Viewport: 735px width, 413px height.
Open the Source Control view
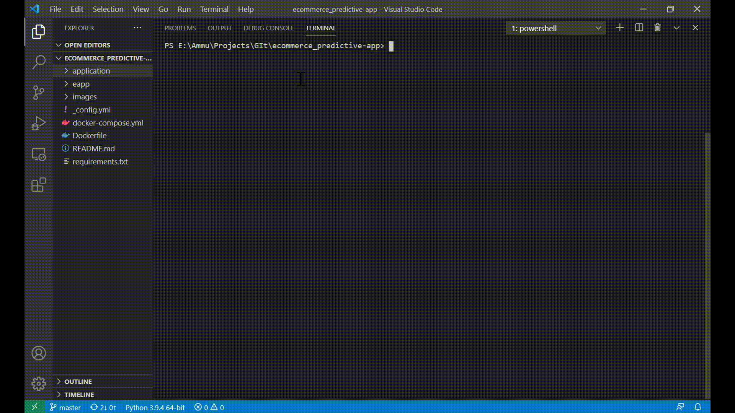click(x=39, y=93)
